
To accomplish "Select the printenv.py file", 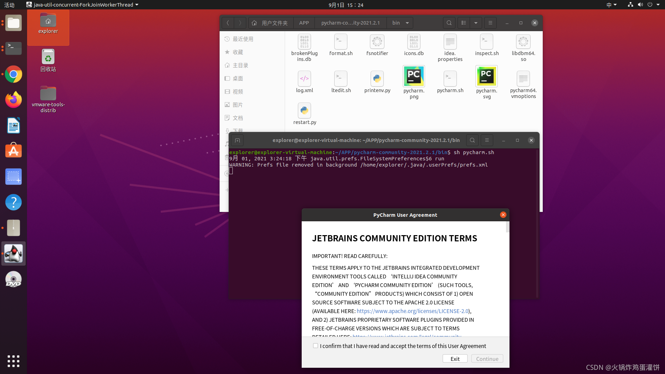I will pos(377,82).
